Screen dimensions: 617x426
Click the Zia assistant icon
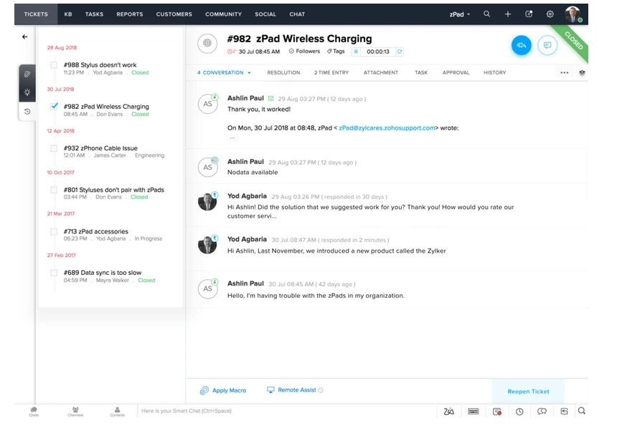(x=448, y=411)
